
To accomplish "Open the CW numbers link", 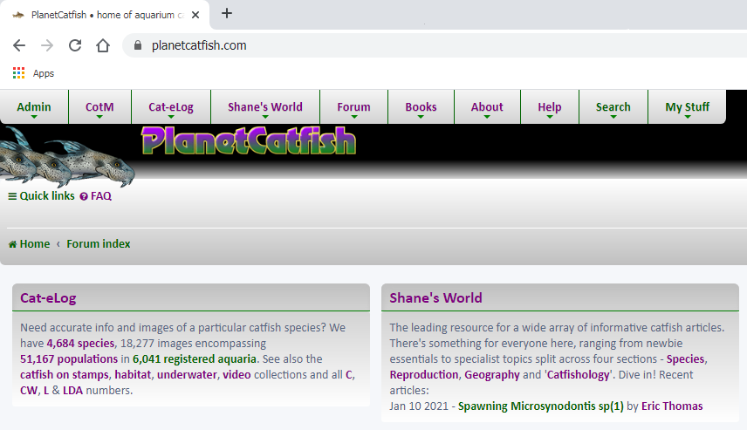I will tap(29, 391).
